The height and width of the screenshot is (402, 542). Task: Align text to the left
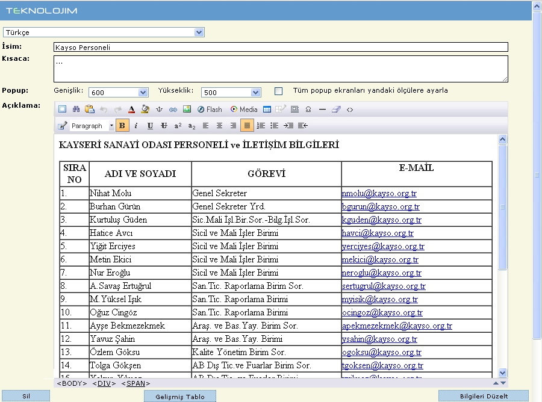(205, 125)
